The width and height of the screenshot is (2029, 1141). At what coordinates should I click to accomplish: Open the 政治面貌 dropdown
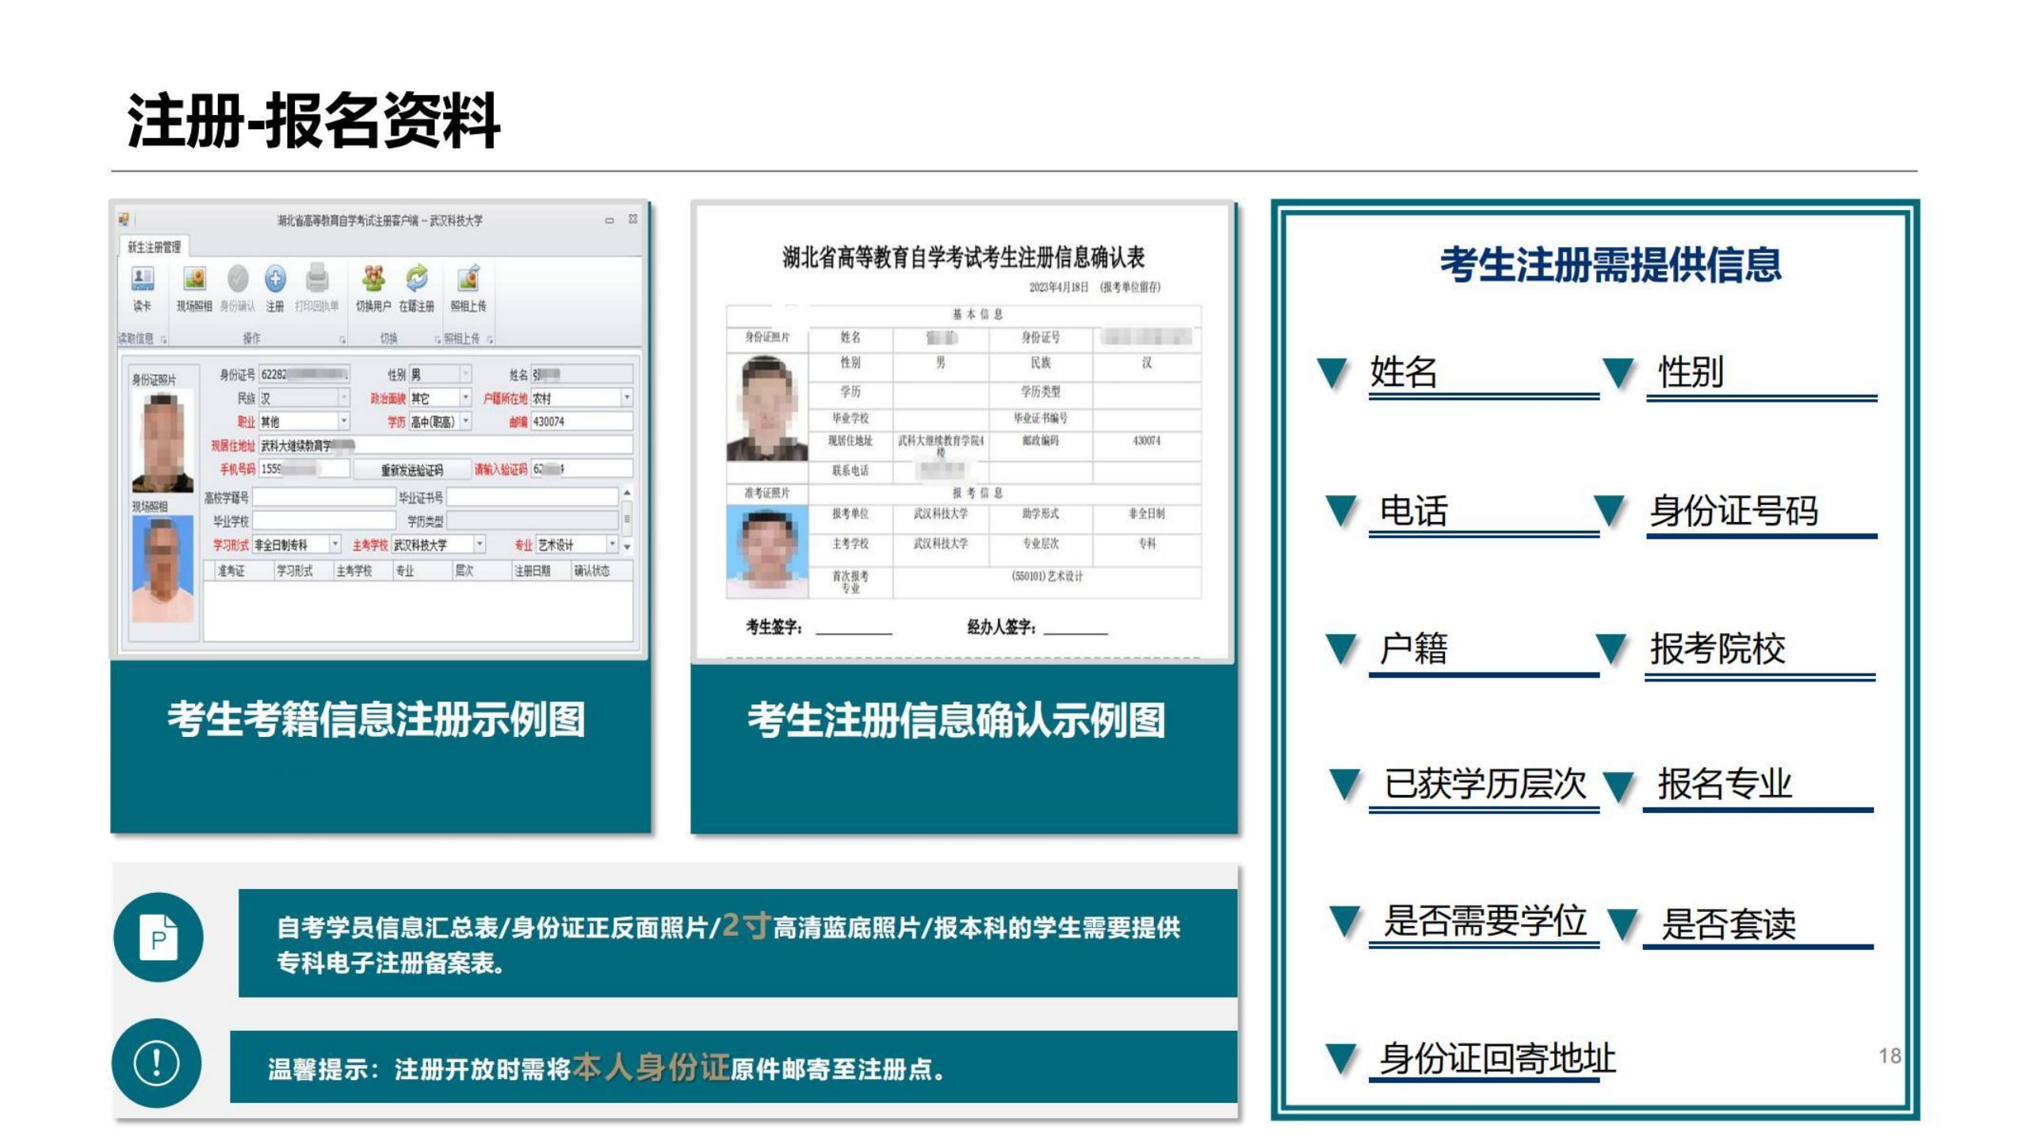[466, 398]
